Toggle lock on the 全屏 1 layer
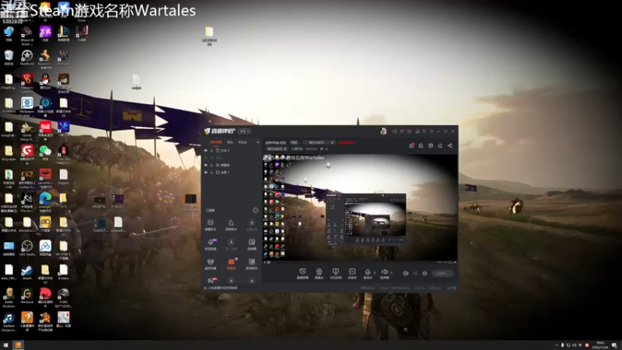Screen dimensions: 622x350 211,172
